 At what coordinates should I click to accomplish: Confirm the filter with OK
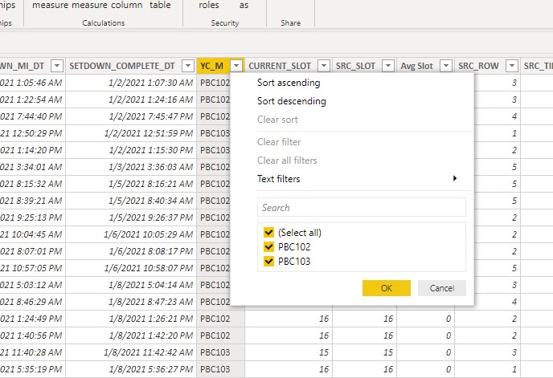pyautogui.click(x=387, y=288)
